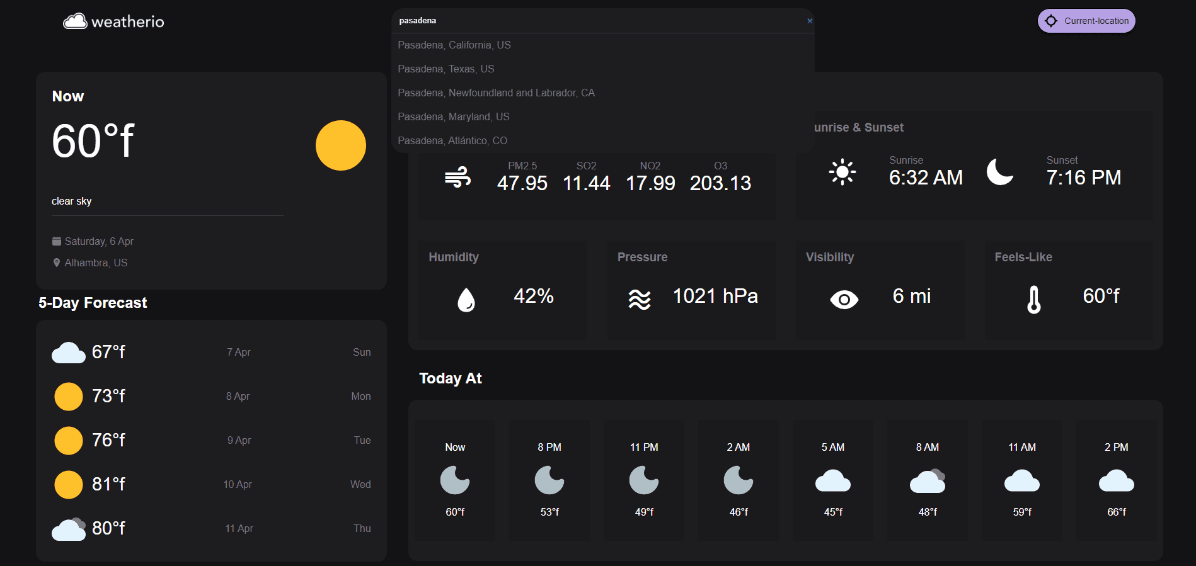Click the 5-Day Forecast heading
The height and width of the screenshot is (566, 1196).
pos(93,303)
